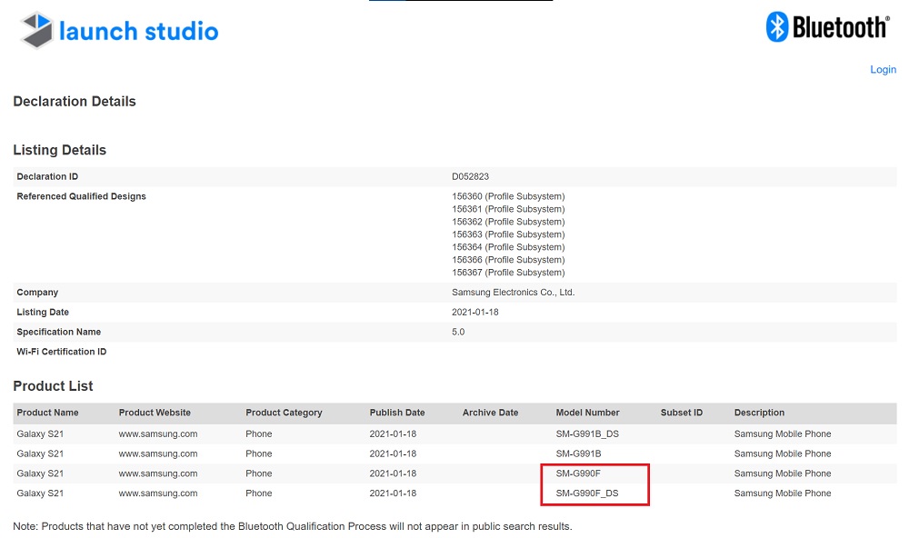Select design 156364 (Profile Subsystem)
Image resolution: width=909 pixels, height=538 pixels.
[508, 247]
